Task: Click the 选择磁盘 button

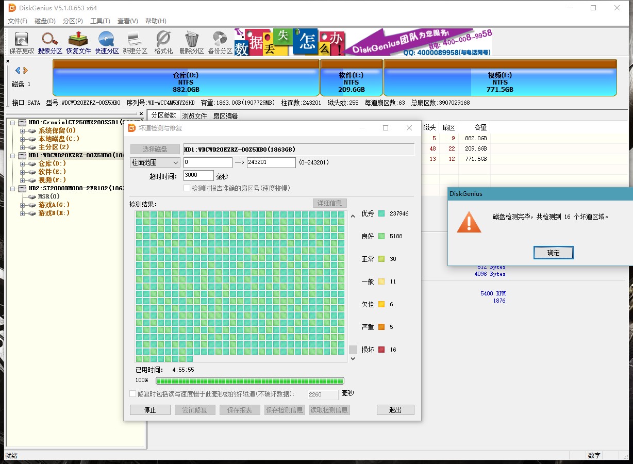Action: click(155, 149)
